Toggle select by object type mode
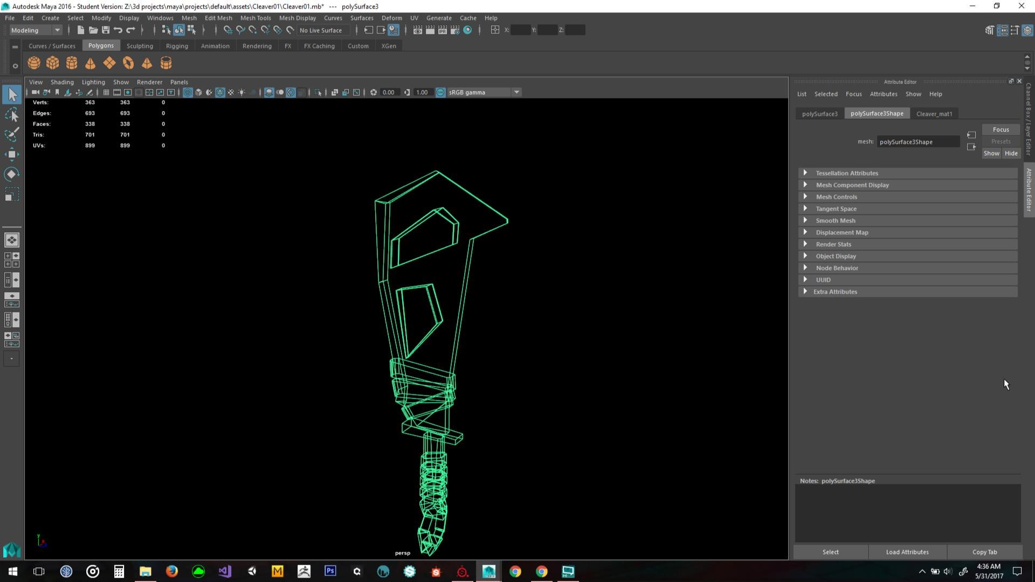1035x582 pixels. point(179,30)
